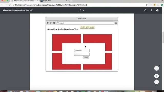Zoom out of the PDF

157,82
